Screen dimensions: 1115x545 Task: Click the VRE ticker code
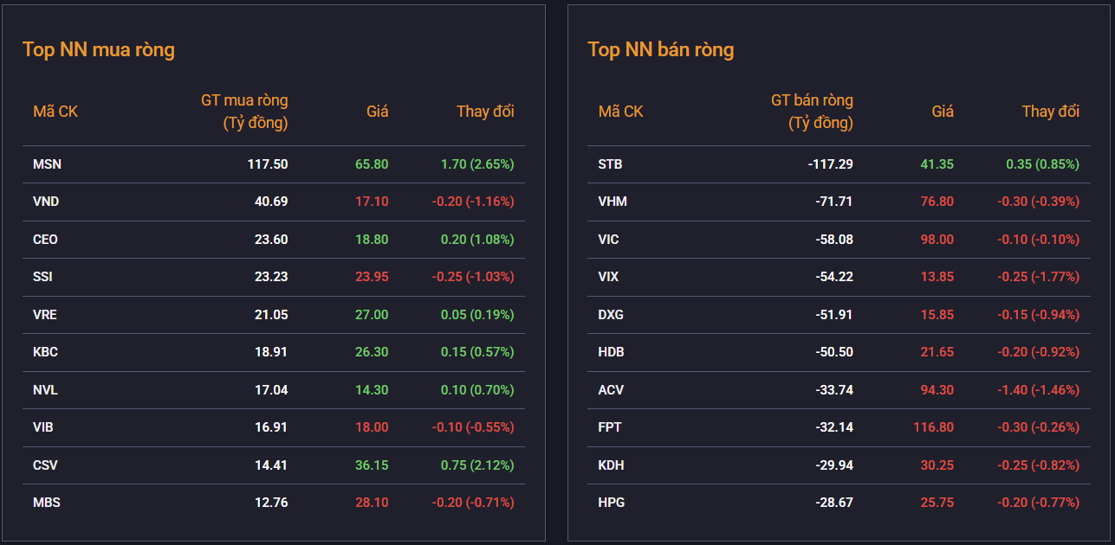(45, 315)
